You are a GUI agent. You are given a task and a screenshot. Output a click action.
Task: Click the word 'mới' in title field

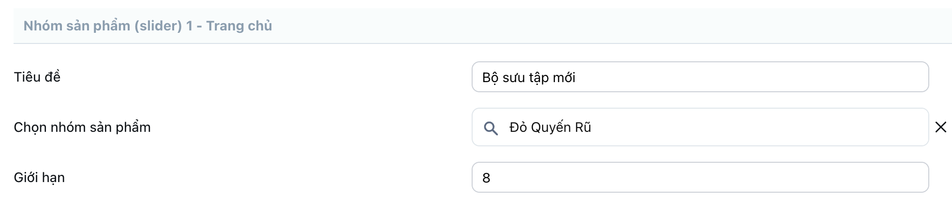pyautogui.click(x=564, y=78)
